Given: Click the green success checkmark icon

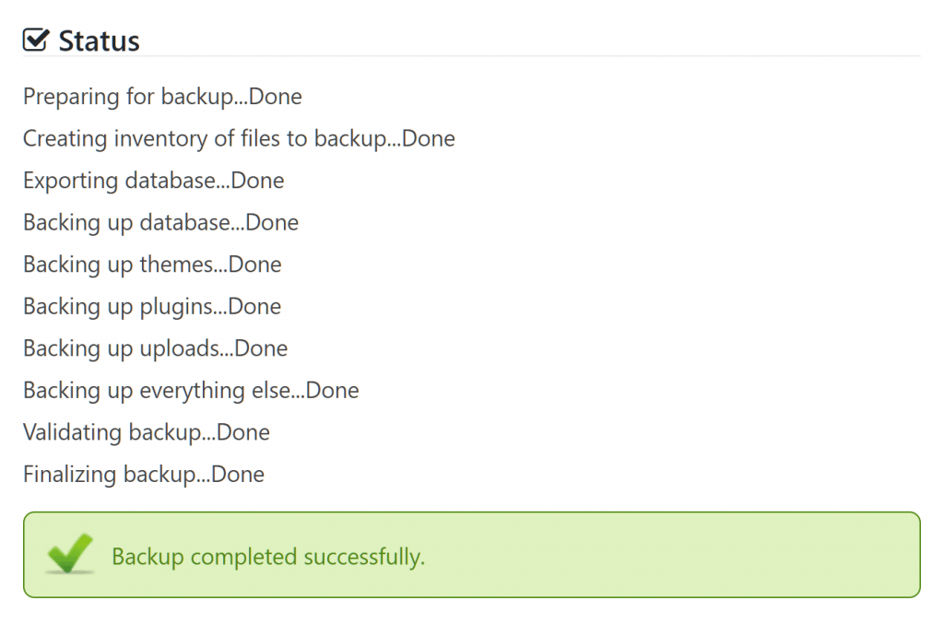Looking at the screenshot, I should [70, 553].
